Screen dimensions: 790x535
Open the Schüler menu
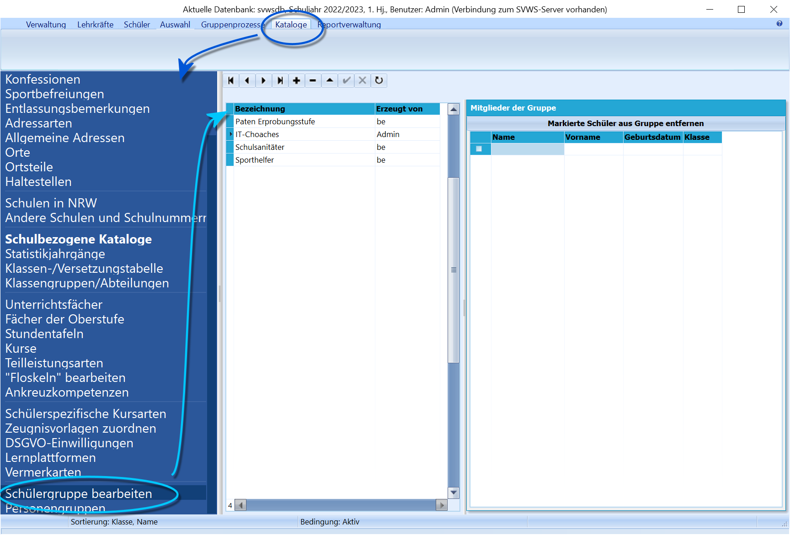(x=137, y=25)
